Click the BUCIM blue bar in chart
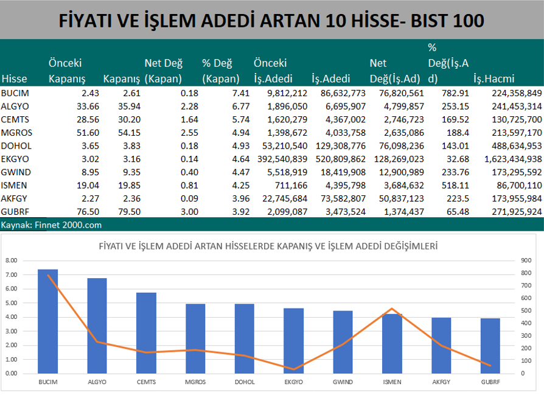 coord(48,321)
